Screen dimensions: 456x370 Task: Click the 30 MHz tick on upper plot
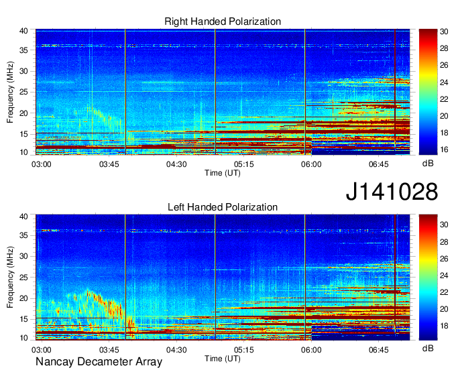pyautogui.click(x=23, y=72)
